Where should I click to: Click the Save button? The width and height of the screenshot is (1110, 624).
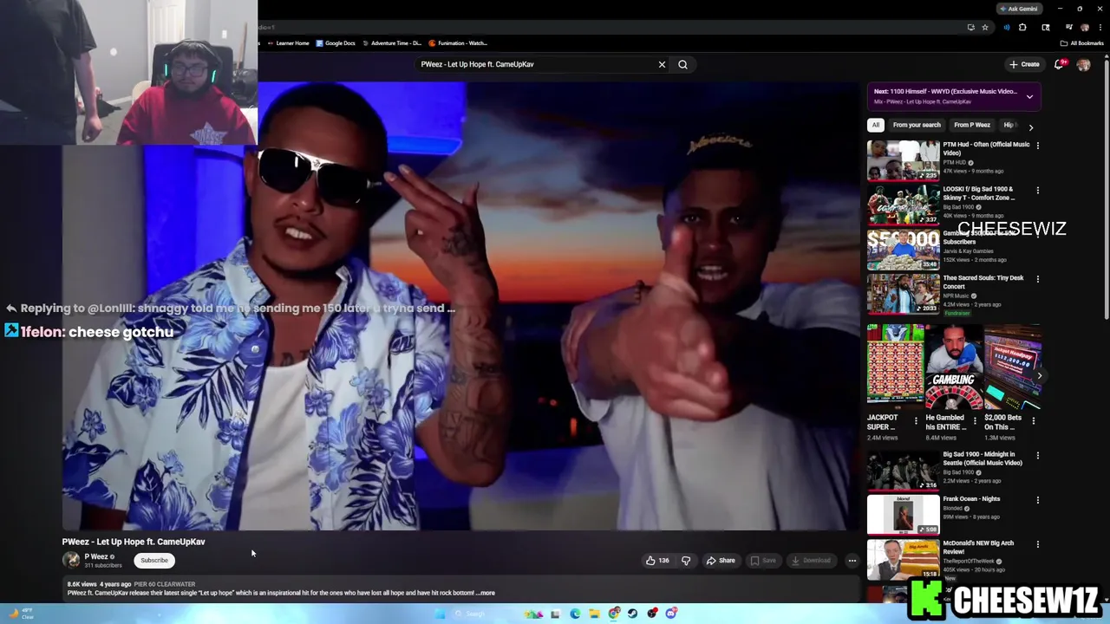coord(763,561)
